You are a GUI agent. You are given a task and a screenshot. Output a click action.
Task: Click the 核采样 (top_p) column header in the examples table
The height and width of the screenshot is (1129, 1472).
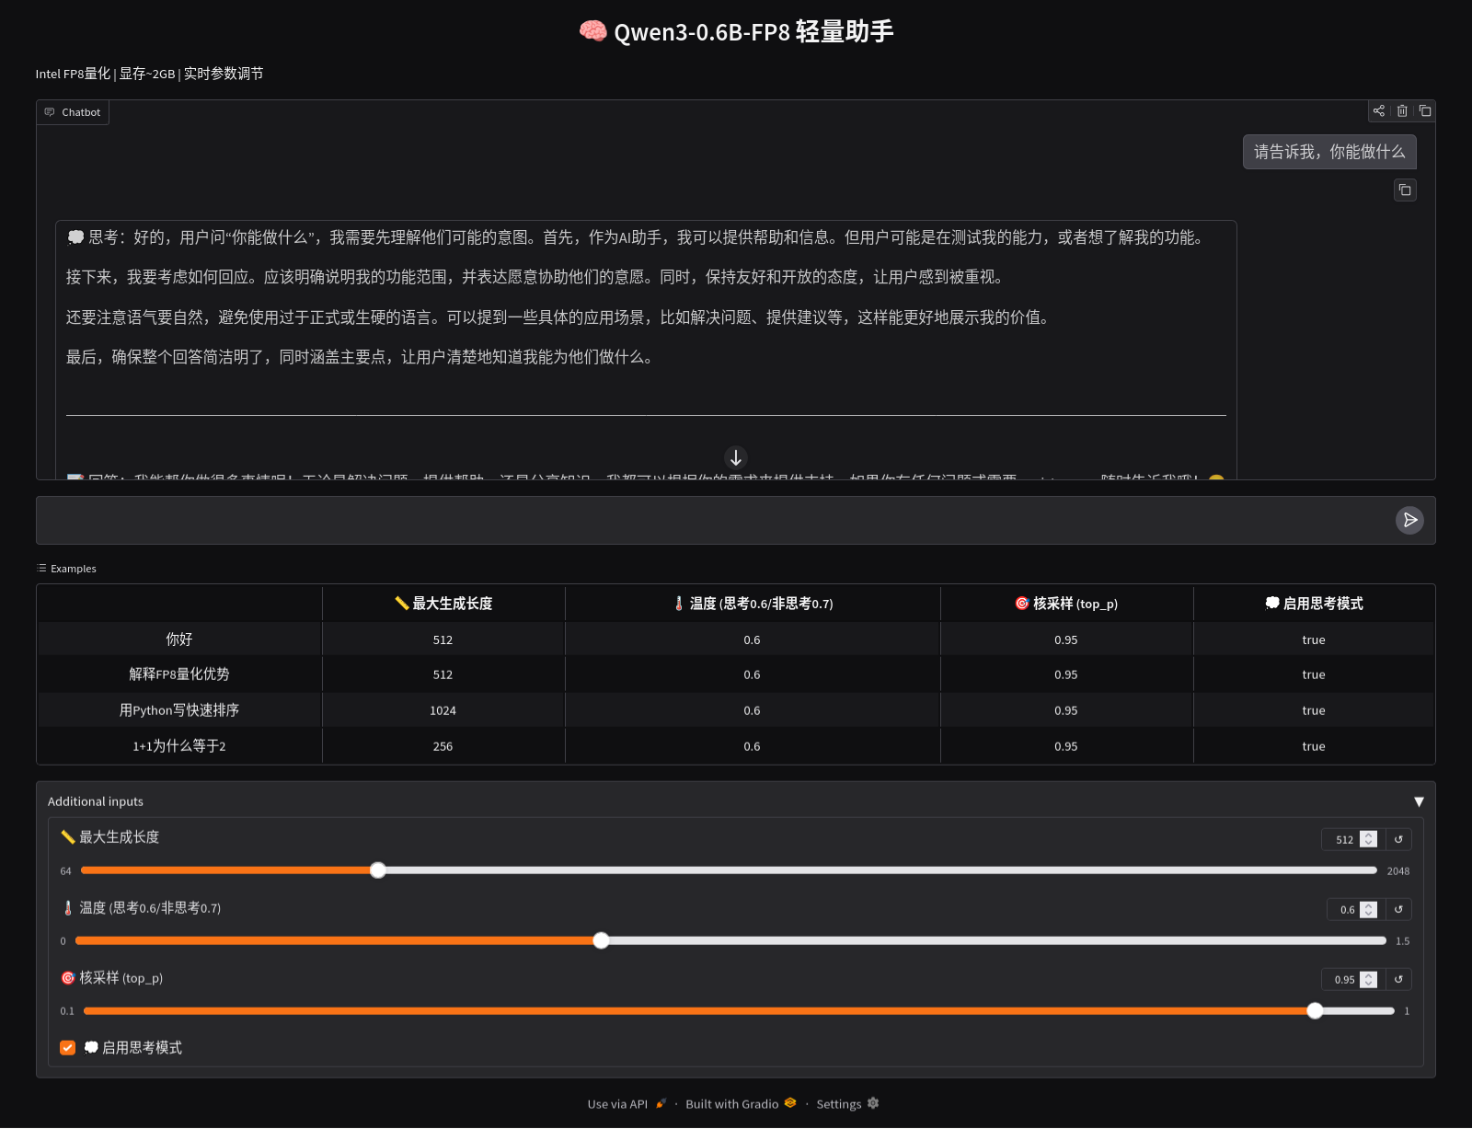coord(1066,604)
